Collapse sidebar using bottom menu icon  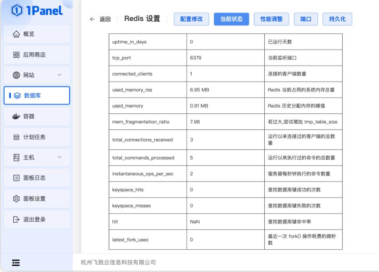point(16,262)
